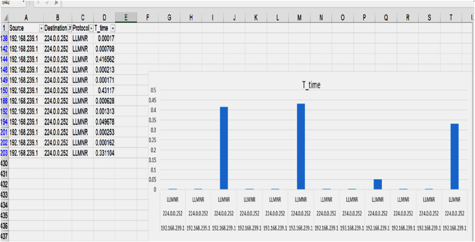The width and height of the screenshot is (475, 242).
Task: Select column D header
Action: pos(104,18)
